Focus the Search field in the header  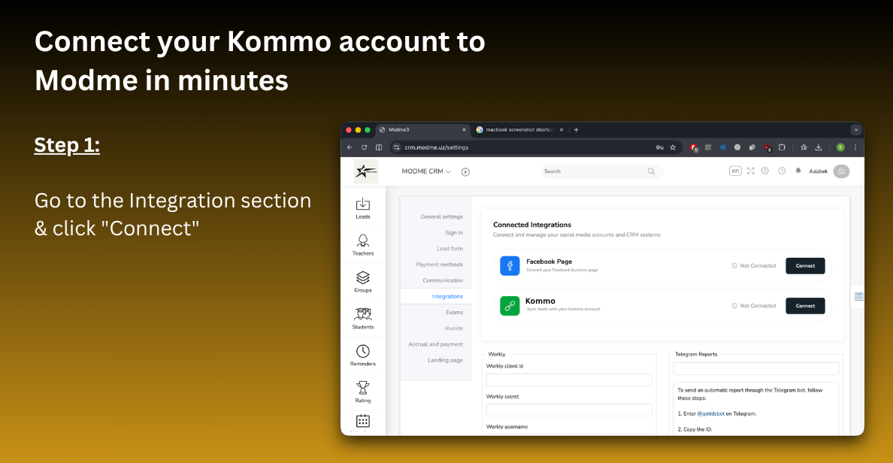602,171
